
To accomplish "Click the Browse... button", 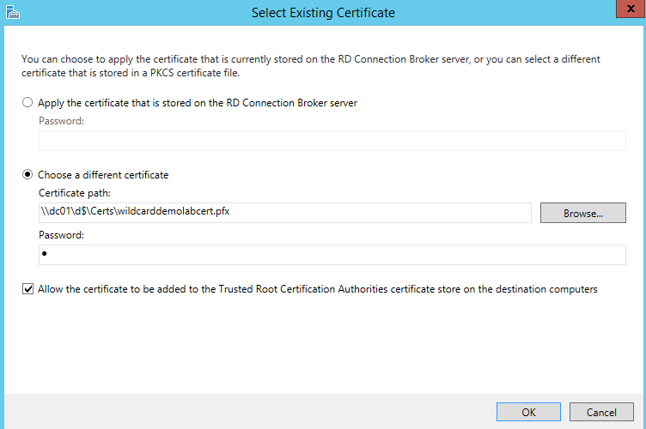I will [582, 213].
